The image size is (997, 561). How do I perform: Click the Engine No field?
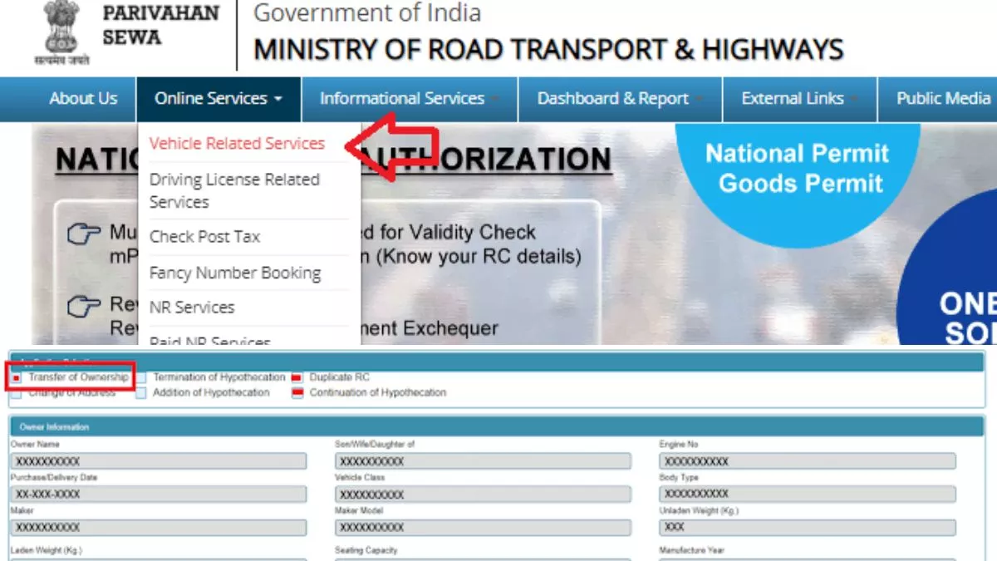(x=808, y=461)
